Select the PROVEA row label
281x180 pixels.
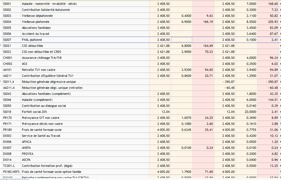(x=28, y=154)
